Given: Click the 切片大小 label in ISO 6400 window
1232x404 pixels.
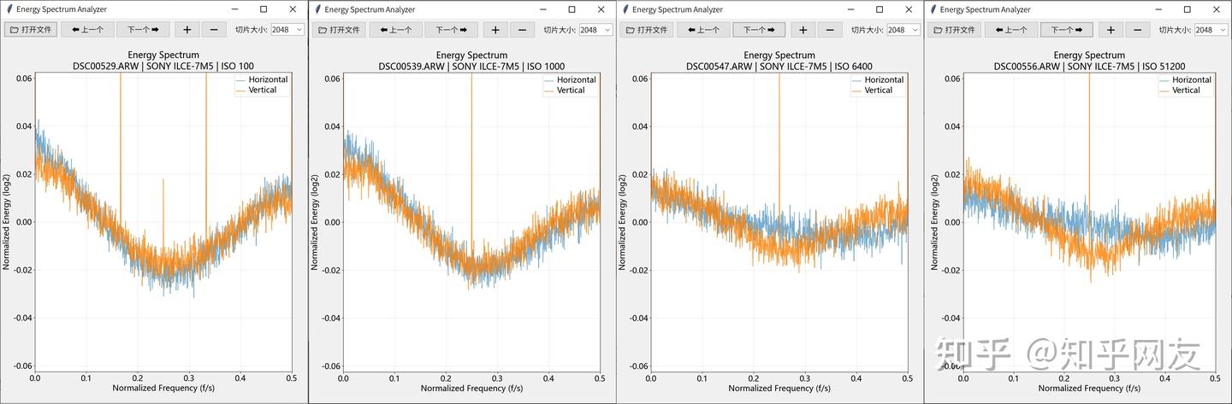Looking at the screenshot, I should [868, 29].
